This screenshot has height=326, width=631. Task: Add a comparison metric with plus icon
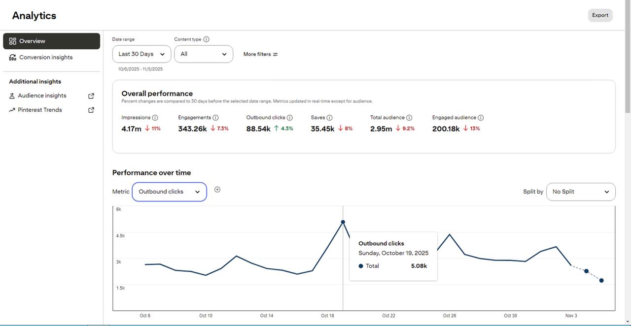coord(217,190)
